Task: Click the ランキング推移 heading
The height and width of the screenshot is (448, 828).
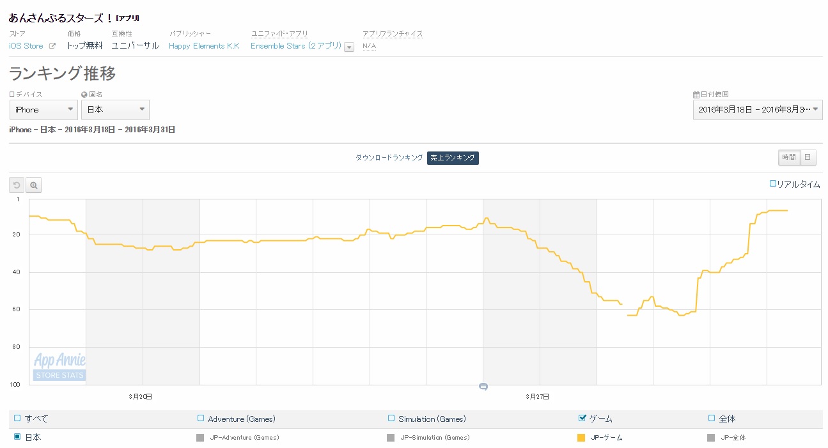Action: coord(63,73)
